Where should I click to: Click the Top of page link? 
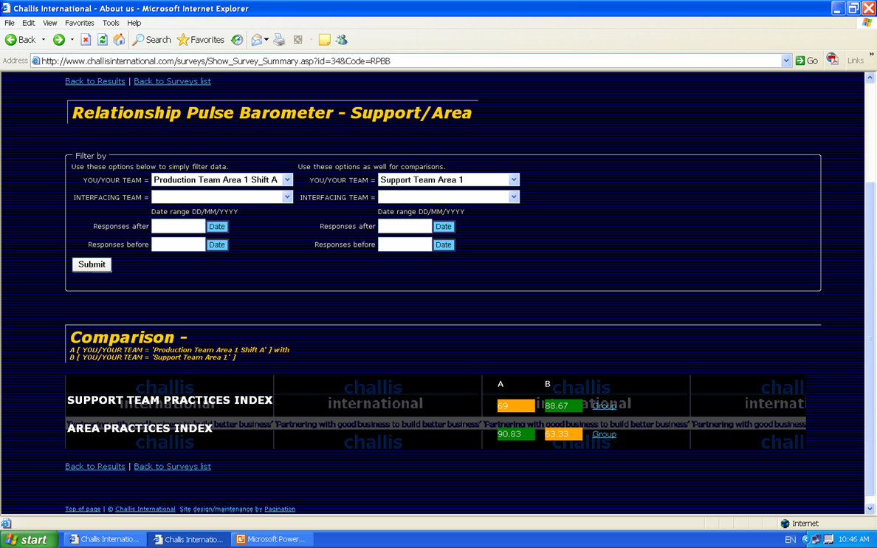[x=83, y=509]
